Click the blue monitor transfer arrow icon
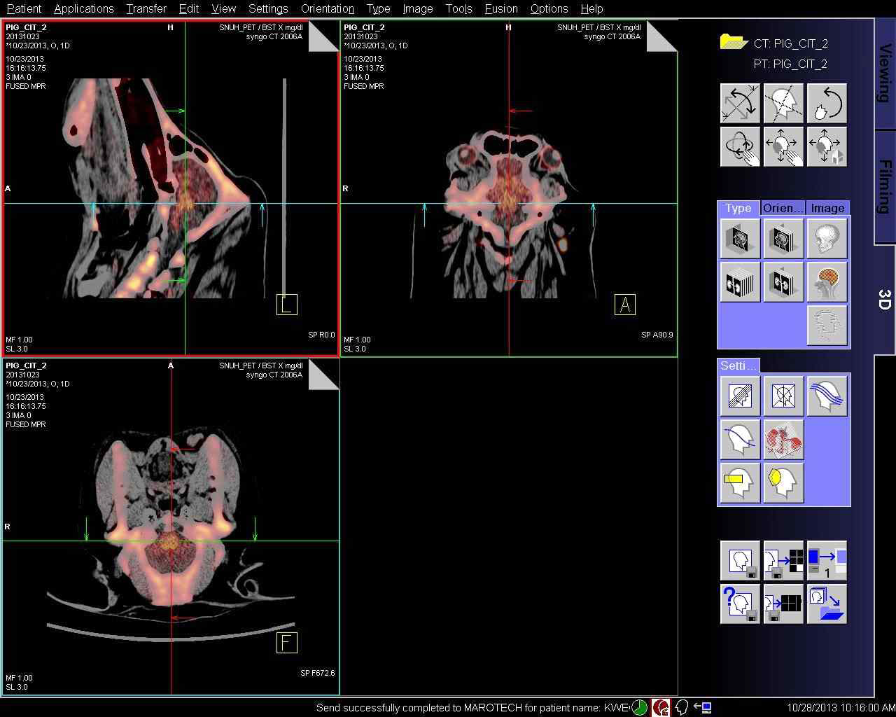 pyautogui.click(x=827, y=561)
